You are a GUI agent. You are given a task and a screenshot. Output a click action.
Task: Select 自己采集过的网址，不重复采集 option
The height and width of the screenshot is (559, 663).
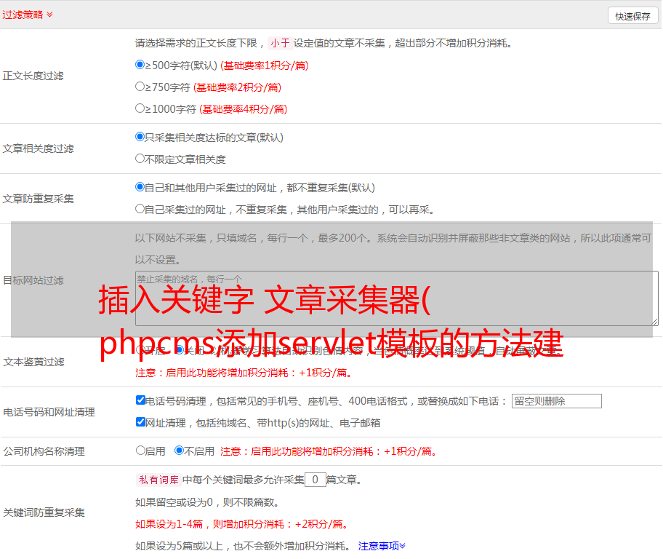[140, 209]
